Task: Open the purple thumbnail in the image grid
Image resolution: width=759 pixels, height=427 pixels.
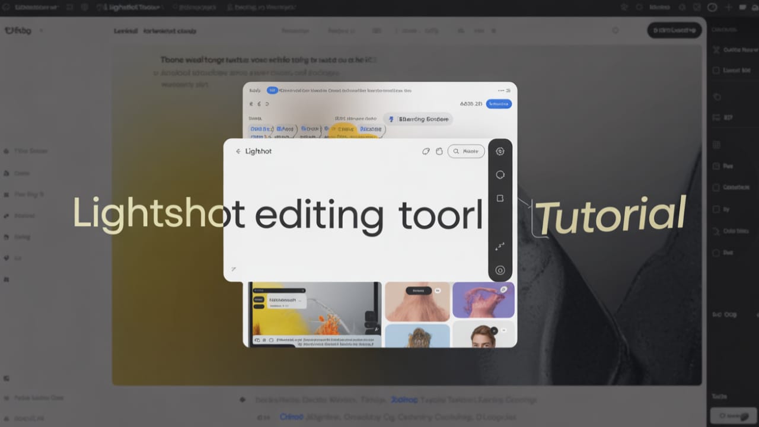Action: (x=483, y=300)
